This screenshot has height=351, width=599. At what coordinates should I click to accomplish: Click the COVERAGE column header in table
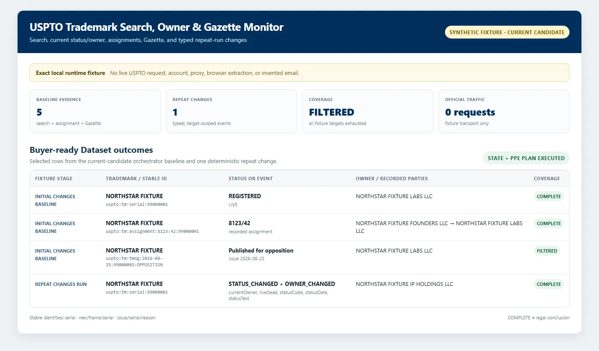click(x=547, y=178)
